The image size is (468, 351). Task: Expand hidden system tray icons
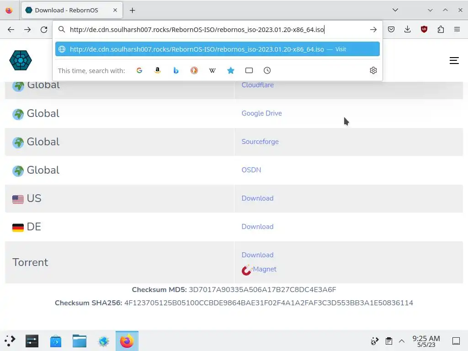[x=402, y=341]
